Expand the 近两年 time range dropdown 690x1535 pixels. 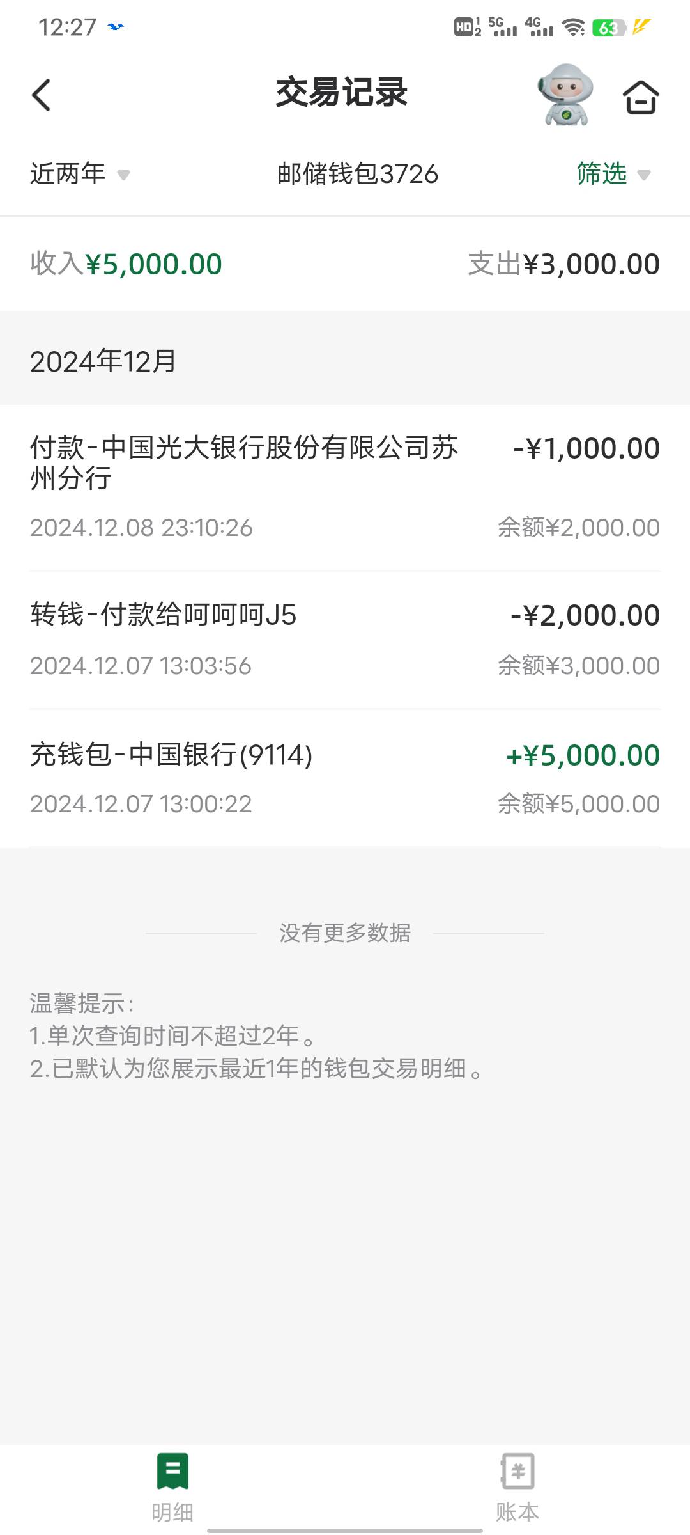[x=80, y=174]
